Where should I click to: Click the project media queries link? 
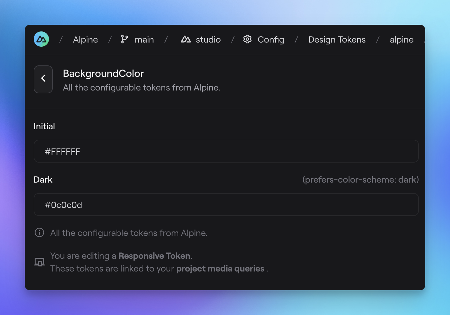(x=220, y=268)
